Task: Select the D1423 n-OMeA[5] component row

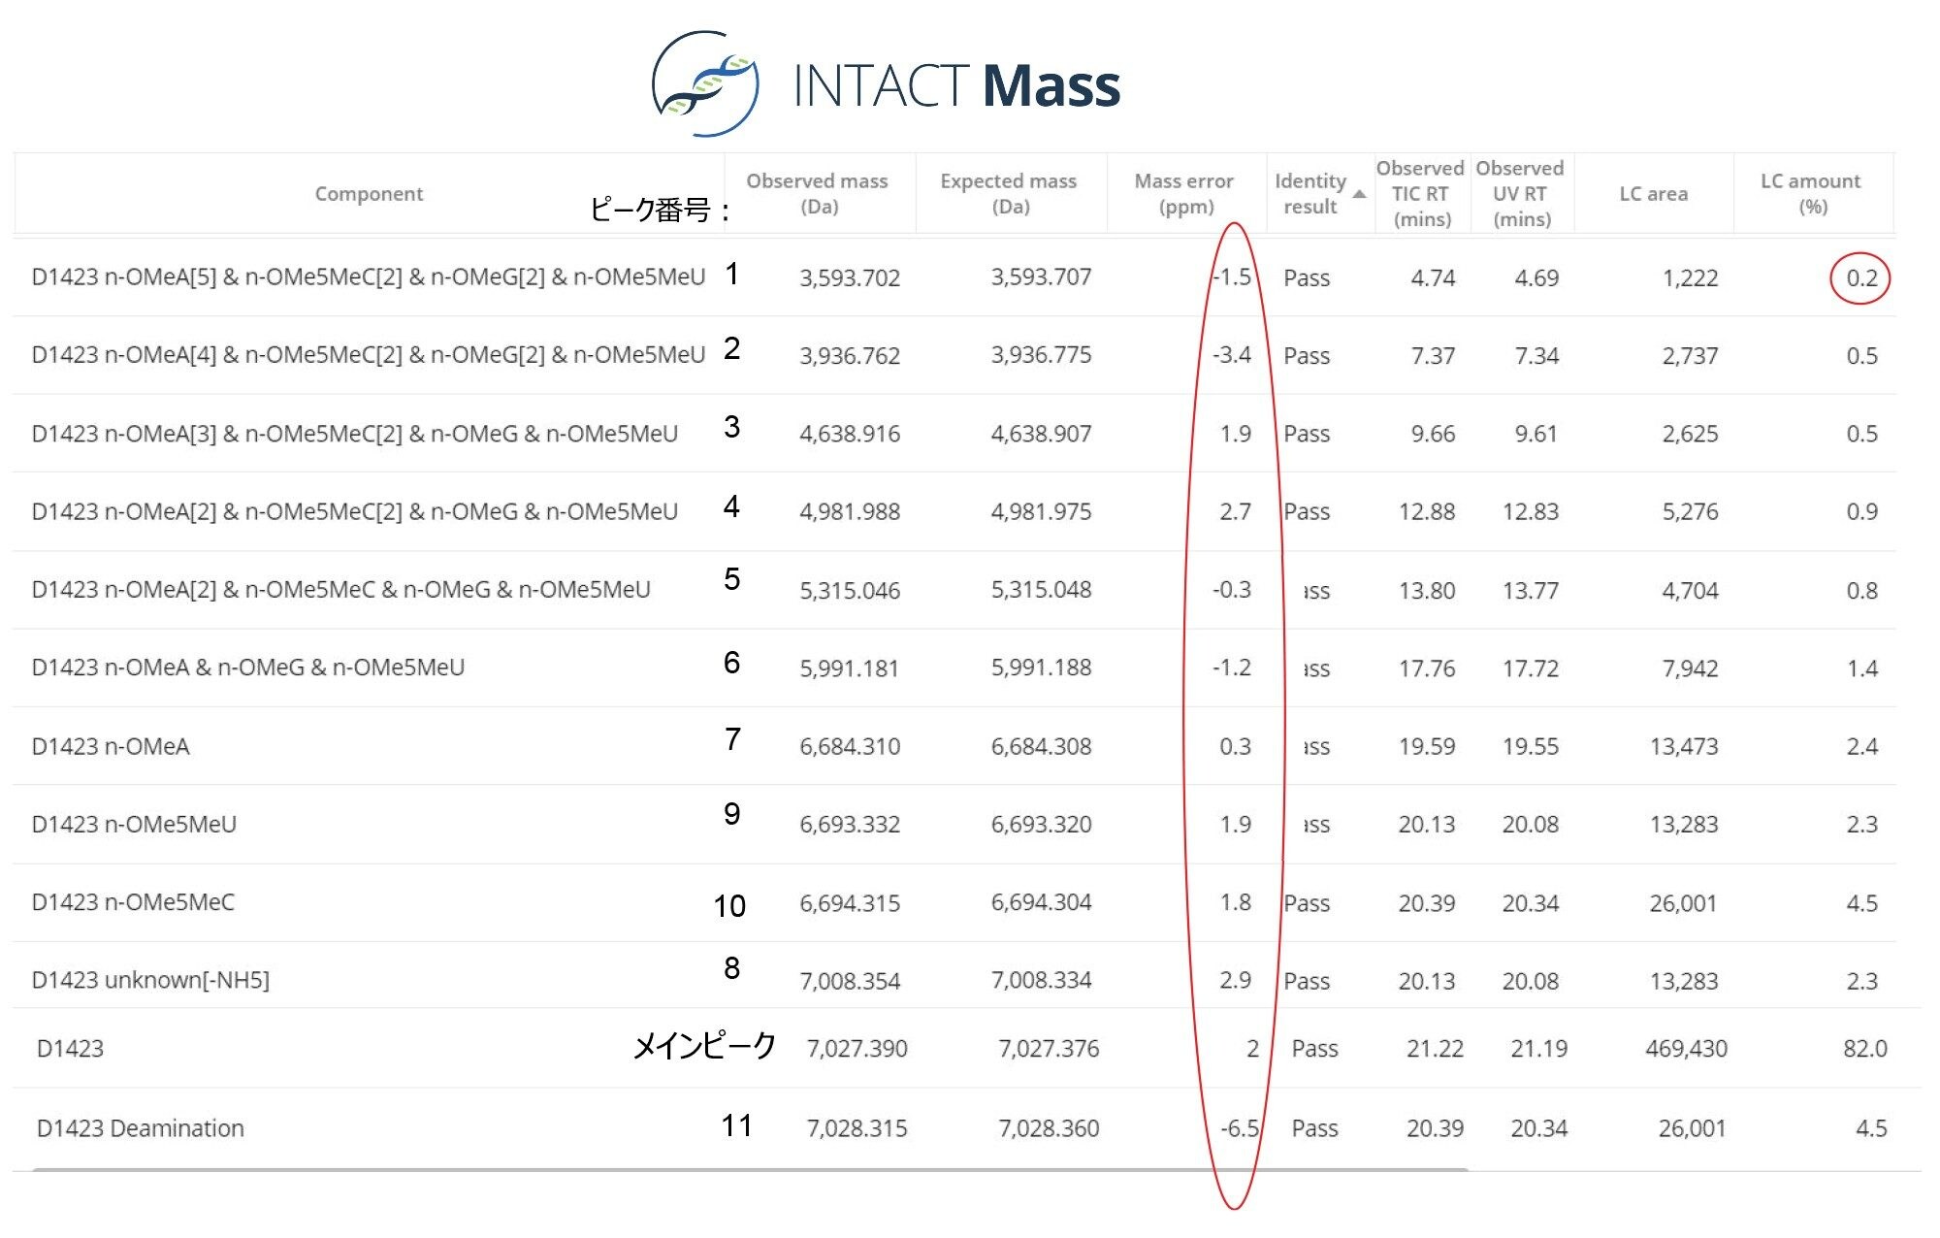Action: [954, 277]
